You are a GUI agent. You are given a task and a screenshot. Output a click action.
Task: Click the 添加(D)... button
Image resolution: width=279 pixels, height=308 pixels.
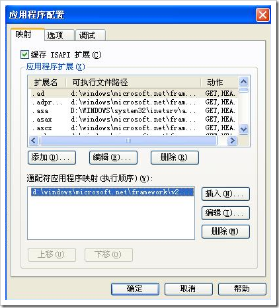52,157
